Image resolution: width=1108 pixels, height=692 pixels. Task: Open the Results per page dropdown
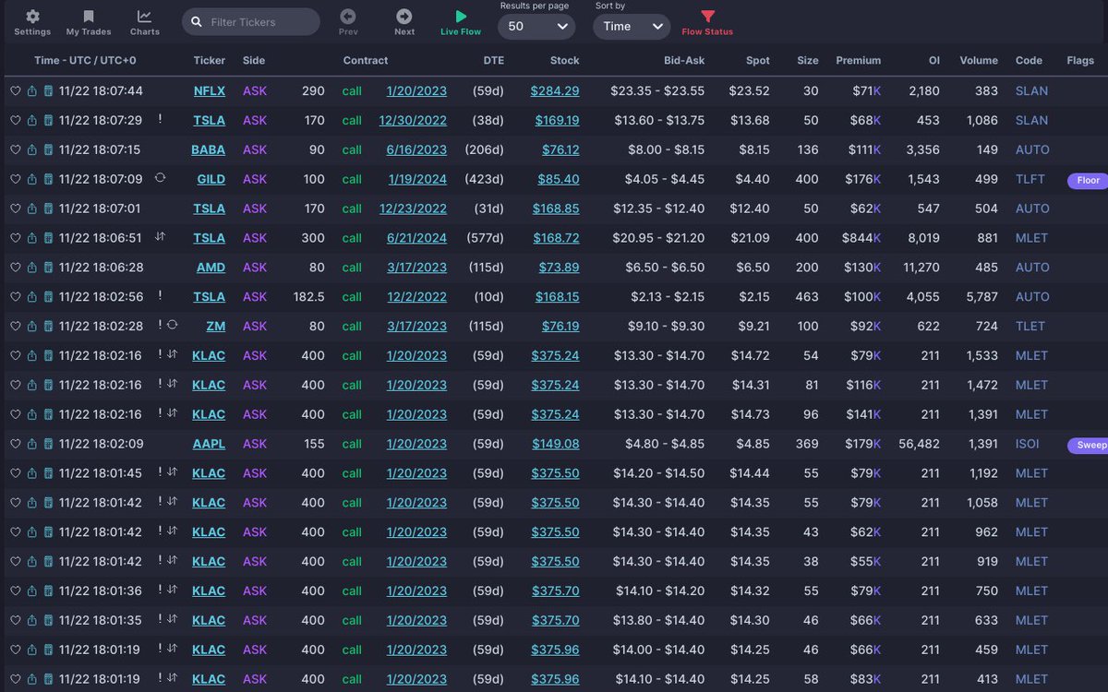coord(537,26)
